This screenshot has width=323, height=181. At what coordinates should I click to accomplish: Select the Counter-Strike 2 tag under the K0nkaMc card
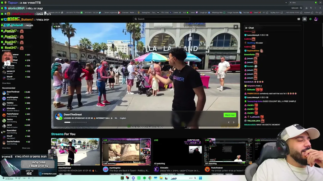tap(168, 174)
